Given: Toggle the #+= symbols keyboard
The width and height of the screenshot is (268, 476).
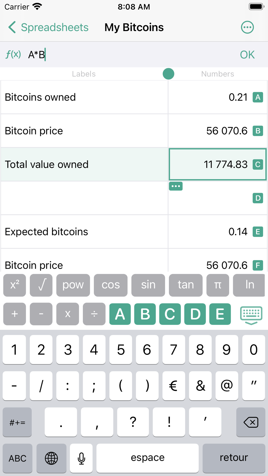Looking at the screenshot, I should pyautogui.click(x=17, y=422).
